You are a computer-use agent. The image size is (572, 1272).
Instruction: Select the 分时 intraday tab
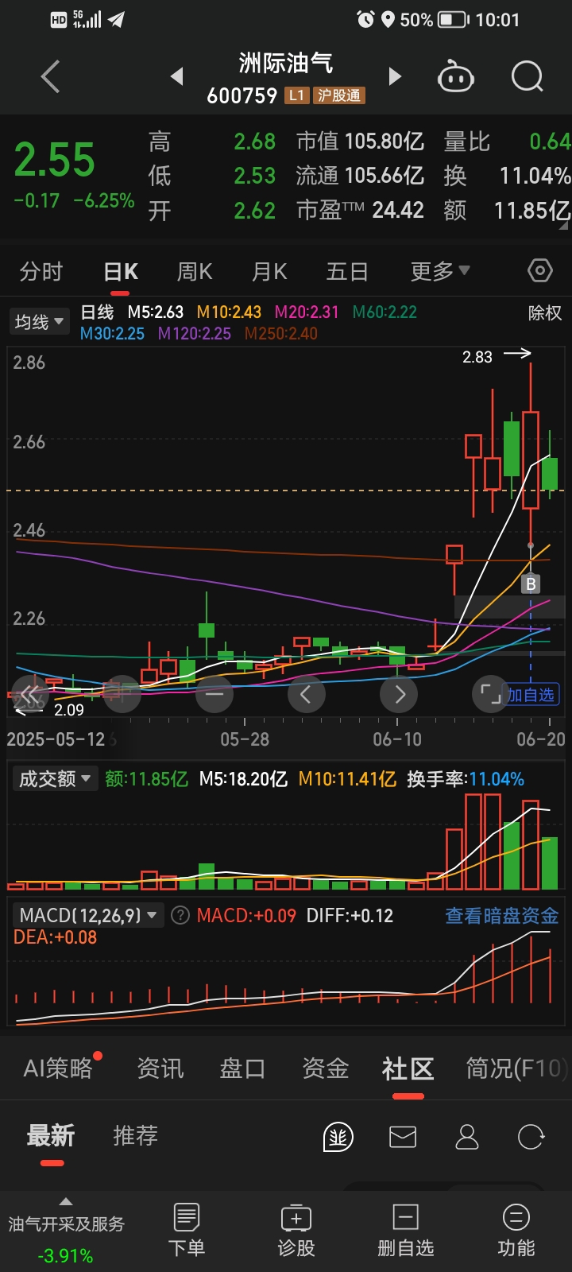tap(41, 272)
